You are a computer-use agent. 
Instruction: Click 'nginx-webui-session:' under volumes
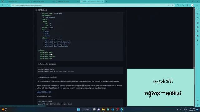click(x=48, y=56)
